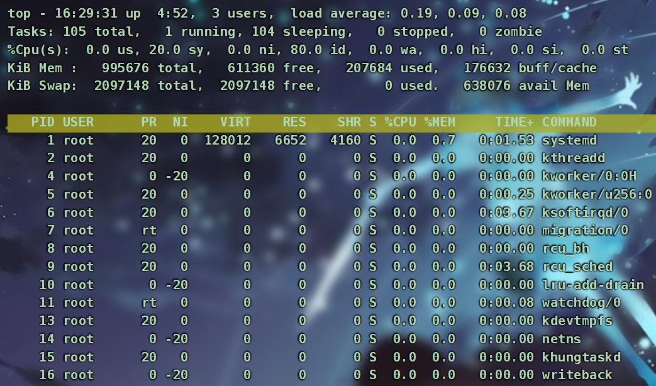Select the %MEM column header
The image size is (656, 386).
[439, 123]
